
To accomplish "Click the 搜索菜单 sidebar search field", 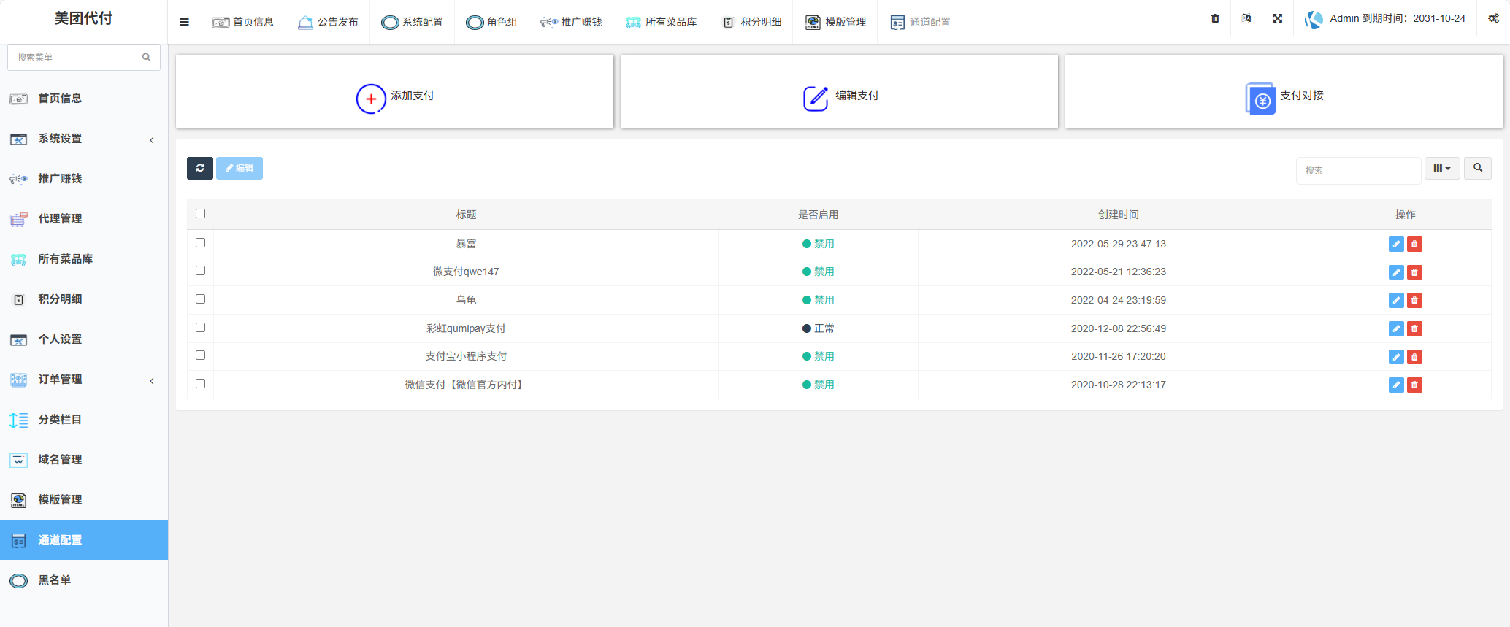I will pyautogui.click(x=77, y=57).
